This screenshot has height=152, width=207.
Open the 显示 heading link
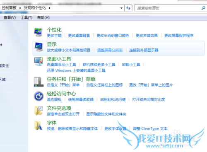point(52,44)
